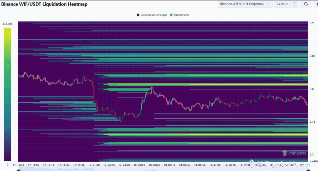Click the 0 label below the color scale
318x171 pixels.
point(7,165)
